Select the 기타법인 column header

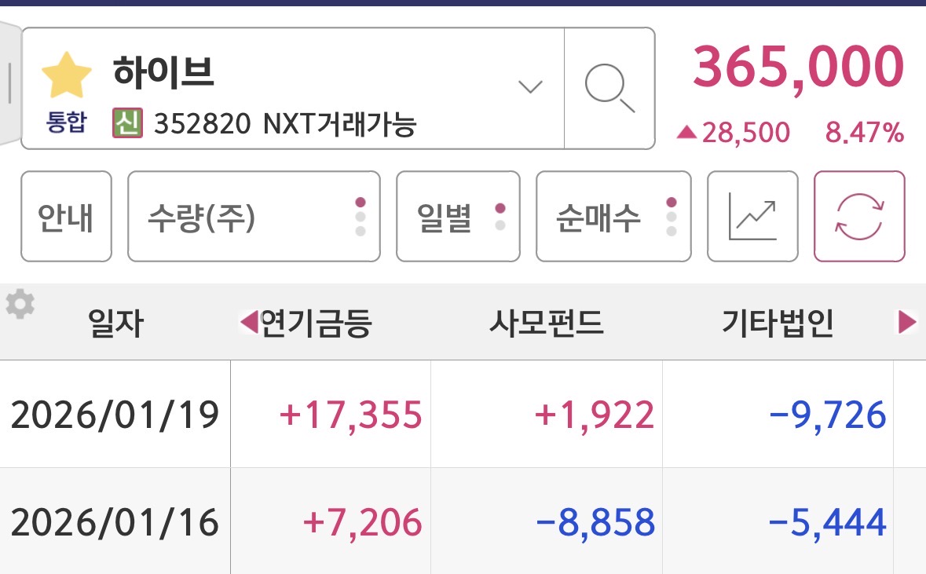[778, 323]
